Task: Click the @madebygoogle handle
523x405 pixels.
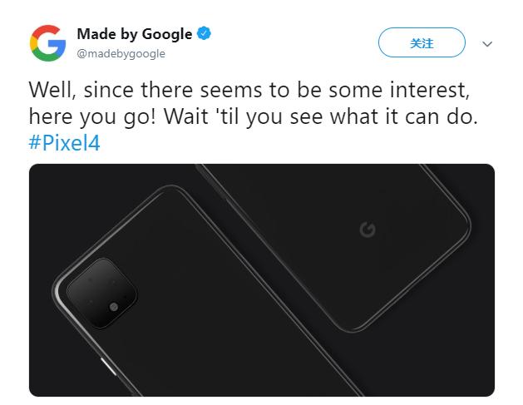Action: (x=121, y=54)
